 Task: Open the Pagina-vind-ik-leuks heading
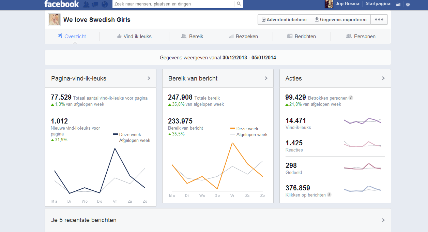pyautogui.click(x=79, y=78)
